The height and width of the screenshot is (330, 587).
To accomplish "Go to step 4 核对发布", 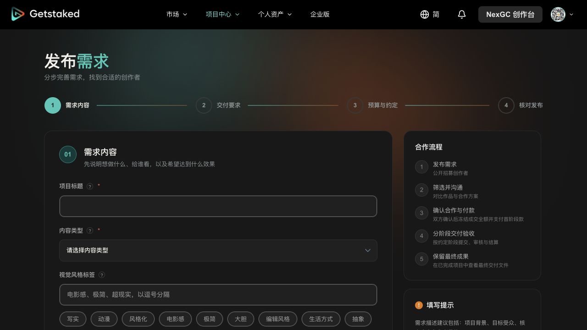I will (x=521, y=105).
